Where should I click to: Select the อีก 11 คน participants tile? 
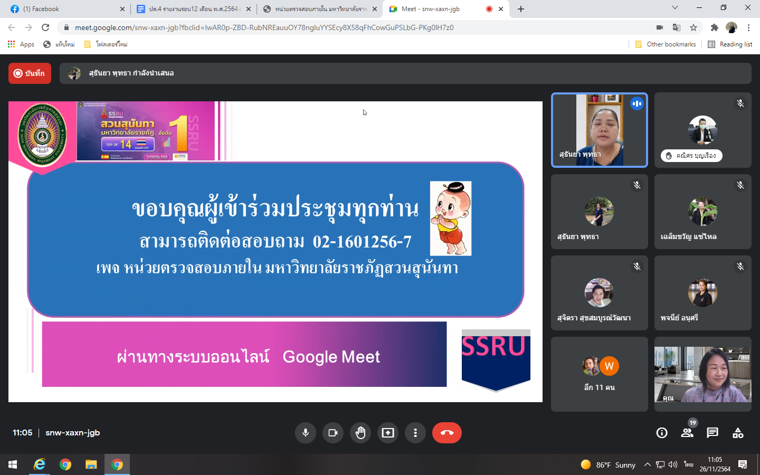(599, 374)
